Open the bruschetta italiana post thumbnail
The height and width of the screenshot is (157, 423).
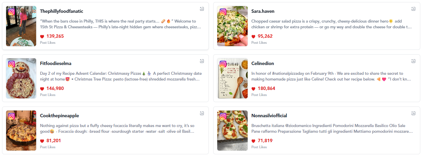coord(232,130)
